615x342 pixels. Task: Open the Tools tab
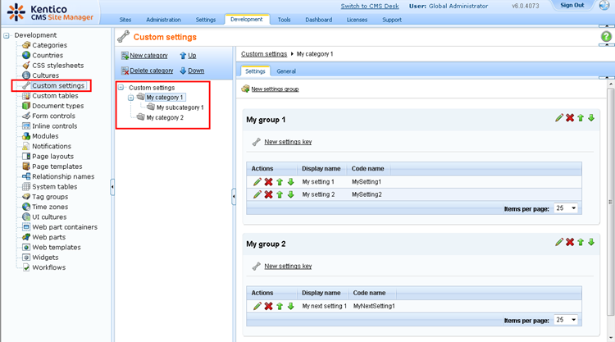click(284, 20)
